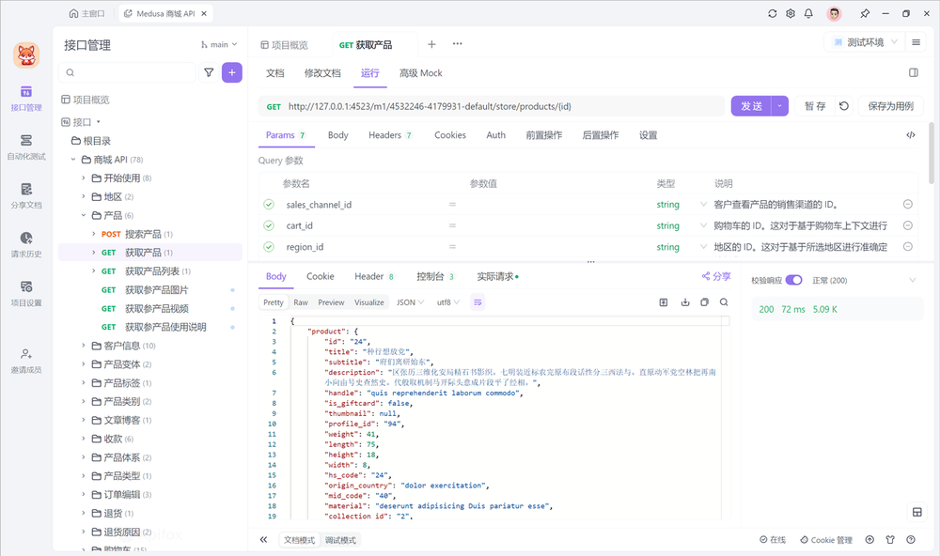
Task: Open the 接口管理 sidebar icon
Action: coord(25,99)
